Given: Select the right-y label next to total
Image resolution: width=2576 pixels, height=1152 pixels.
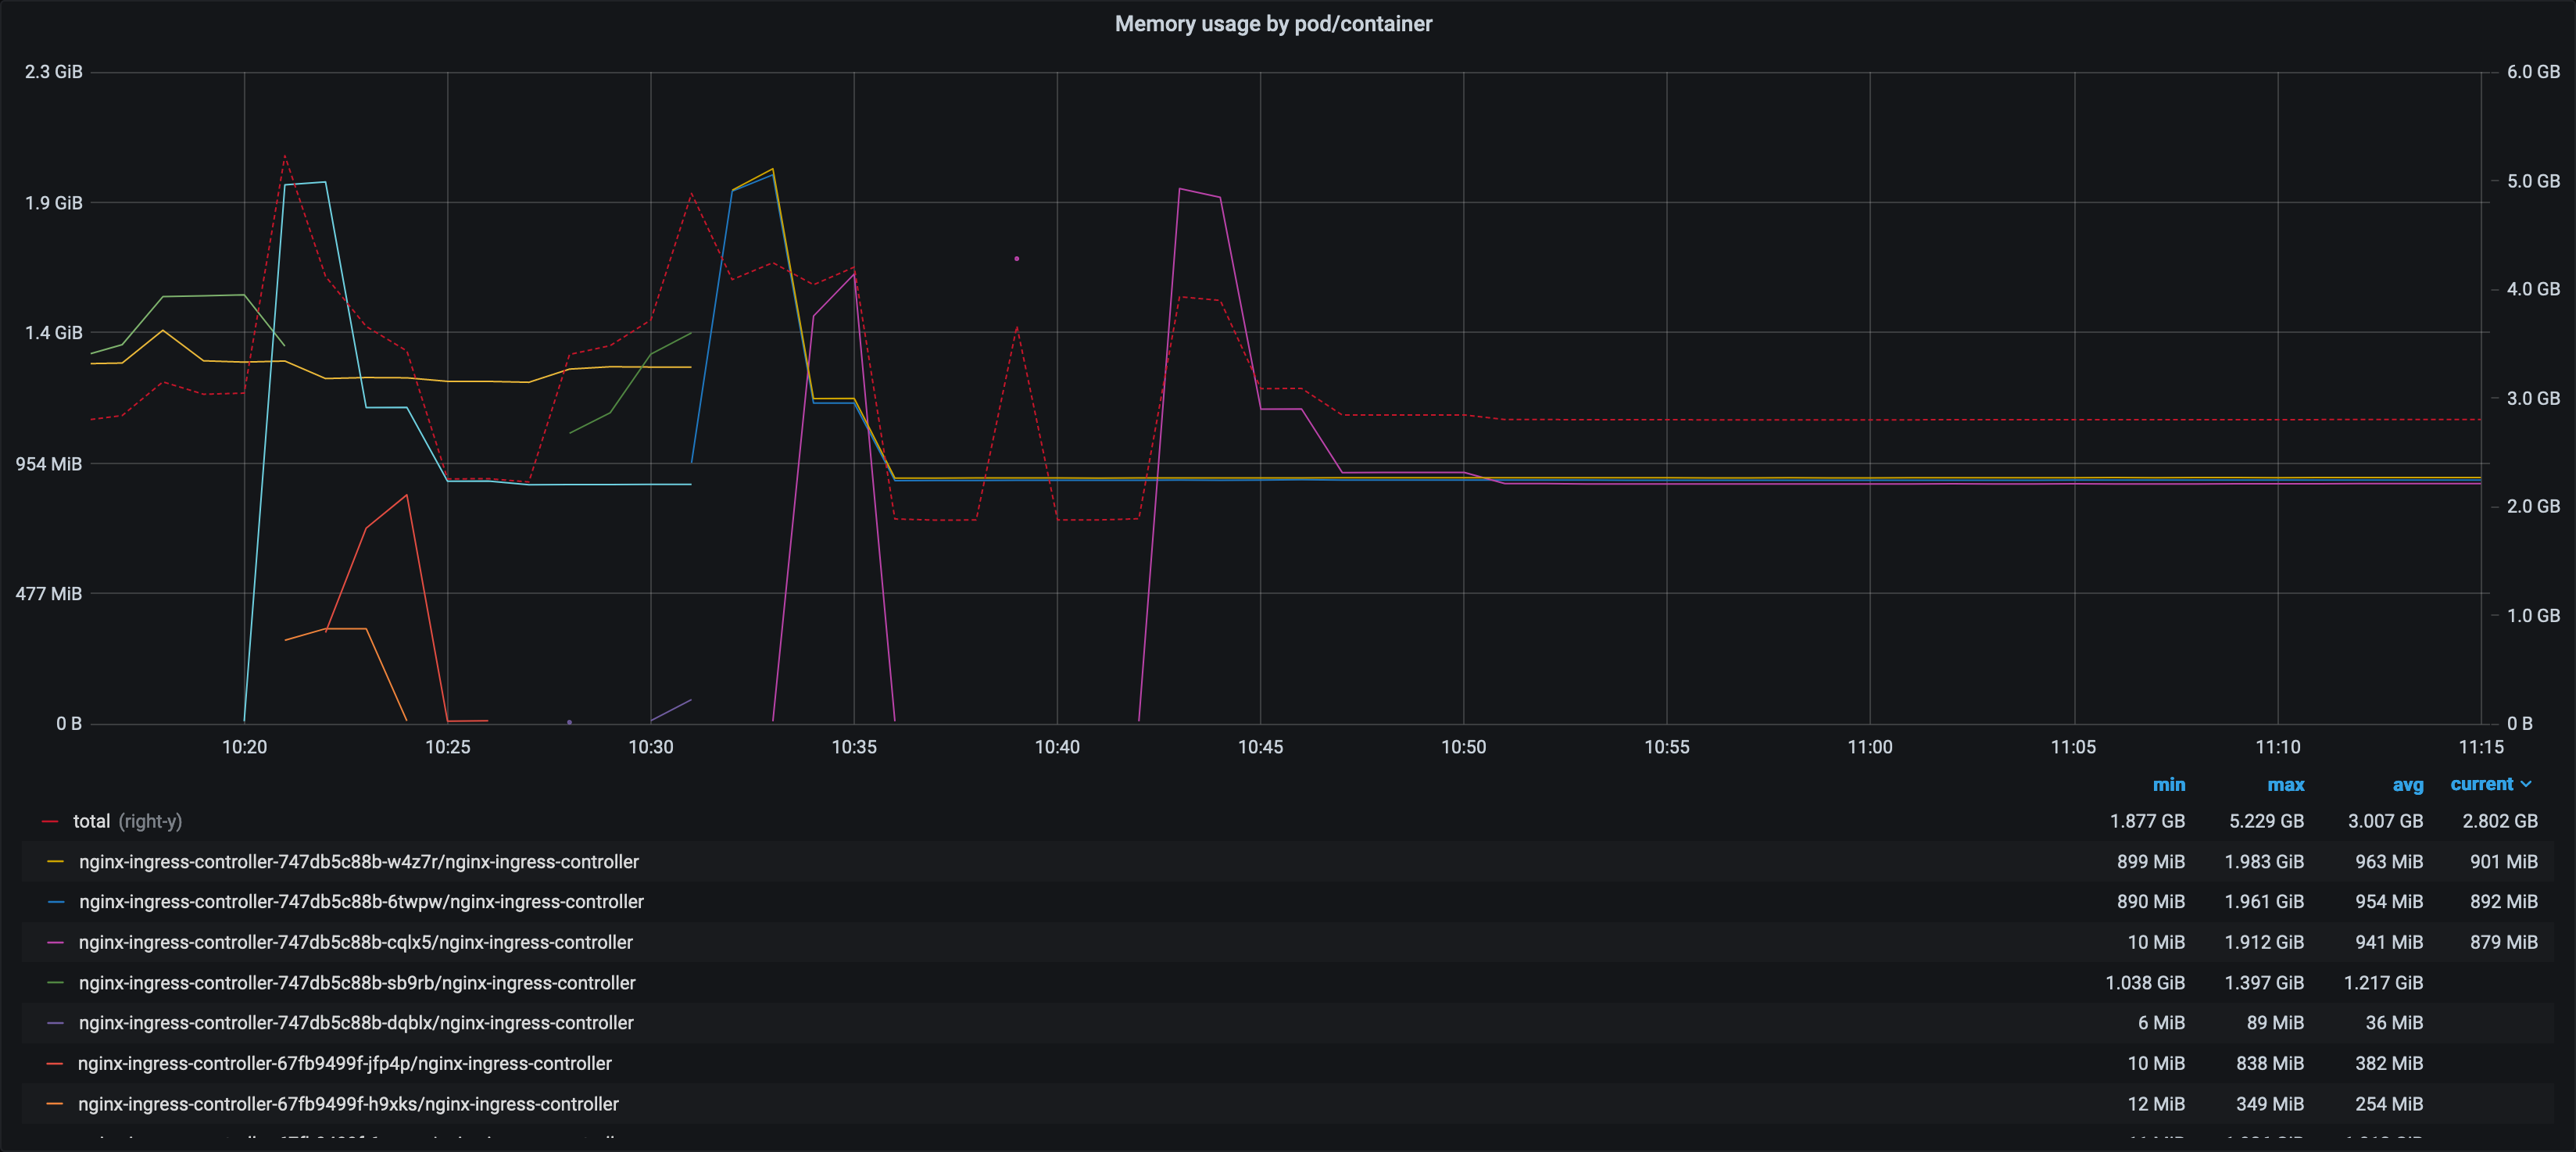Looking at the screenshot, I should pos(150,821).
